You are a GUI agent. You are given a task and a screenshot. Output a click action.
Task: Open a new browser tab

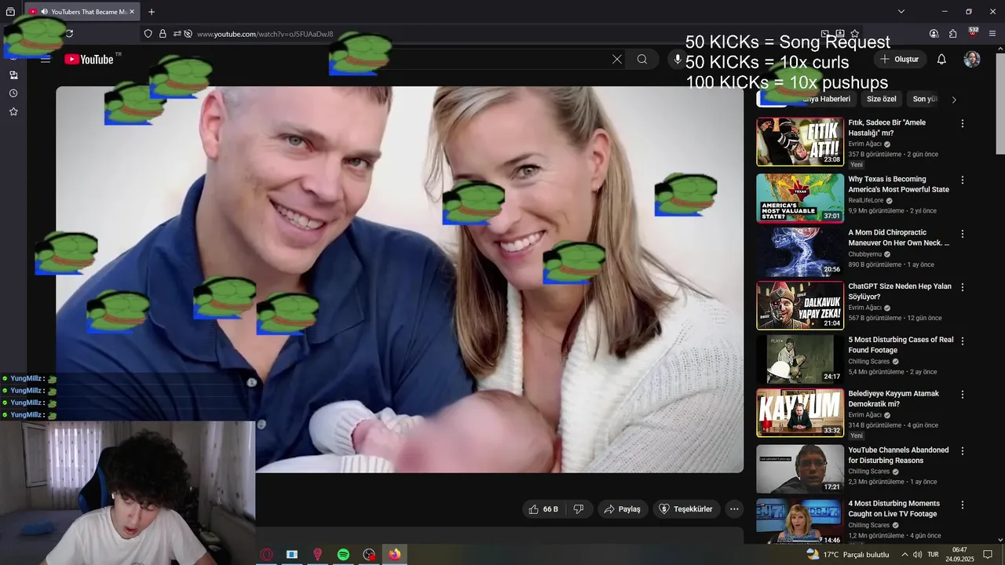coord(152,12)
